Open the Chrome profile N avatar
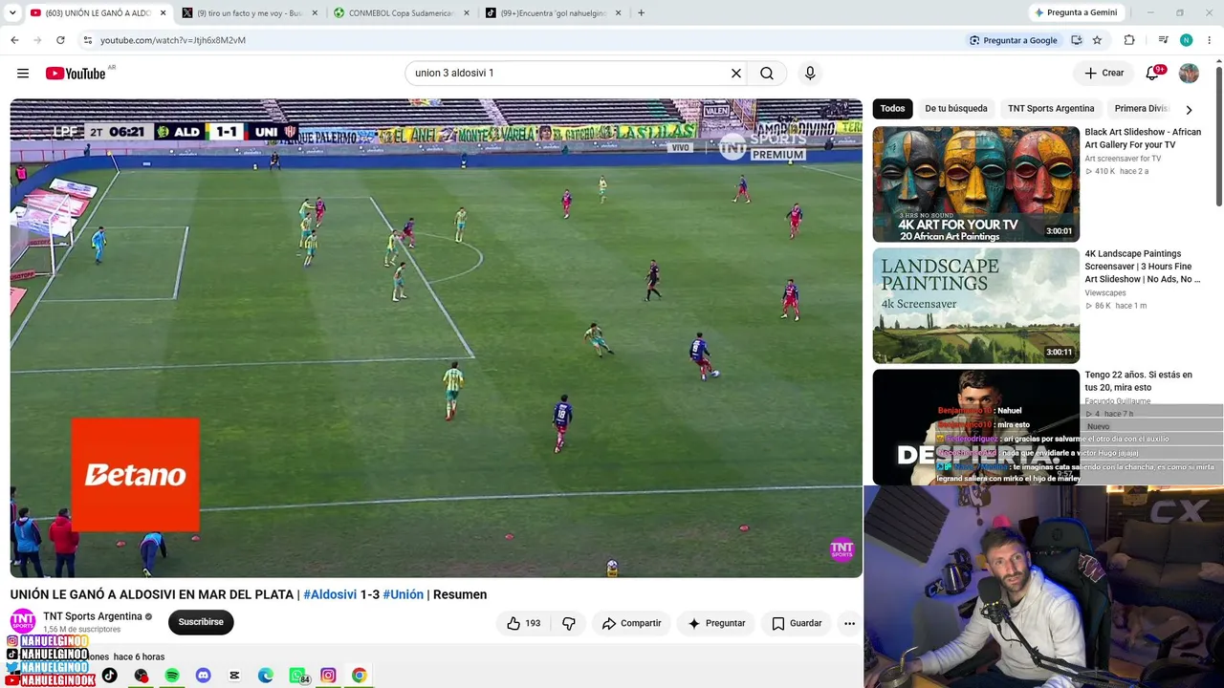The width and height of the screenshot is (1224, 688). coord(1186,40)
